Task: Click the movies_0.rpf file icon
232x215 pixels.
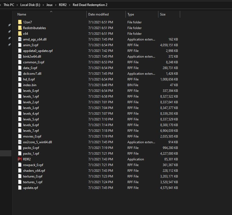Action: click(x=20, y=136)
